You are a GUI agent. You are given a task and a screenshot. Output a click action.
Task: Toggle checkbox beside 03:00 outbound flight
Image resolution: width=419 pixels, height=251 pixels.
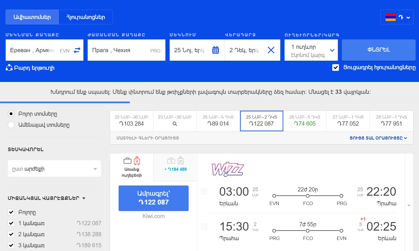pyautogui.click(x=204, y=192)
